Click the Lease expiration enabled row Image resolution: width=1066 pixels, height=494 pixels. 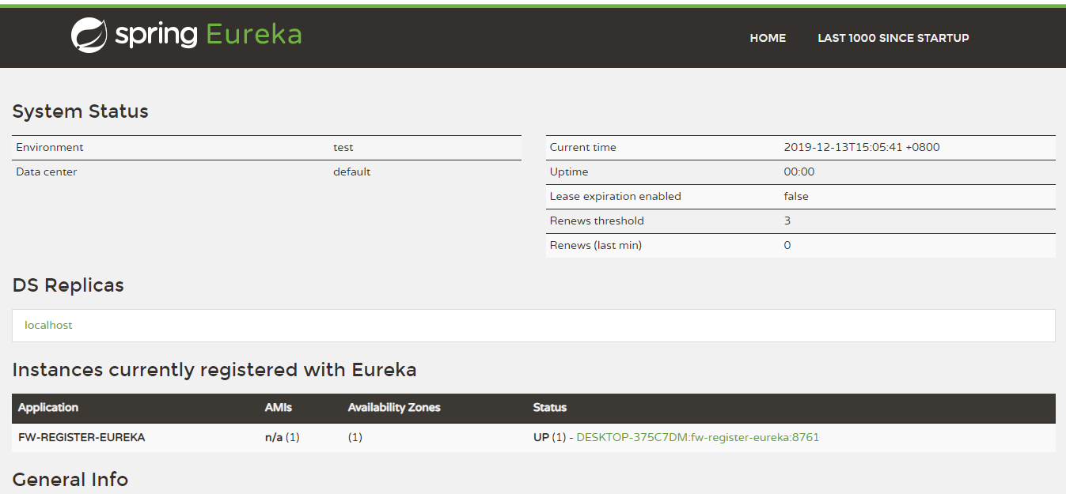[x=796, y=196]
